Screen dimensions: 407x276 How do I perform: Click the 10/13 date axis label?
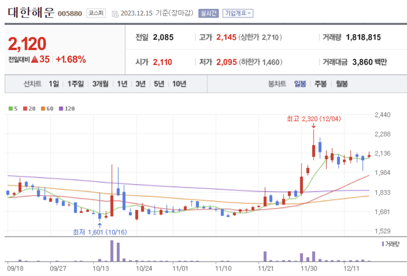[101, 268]
